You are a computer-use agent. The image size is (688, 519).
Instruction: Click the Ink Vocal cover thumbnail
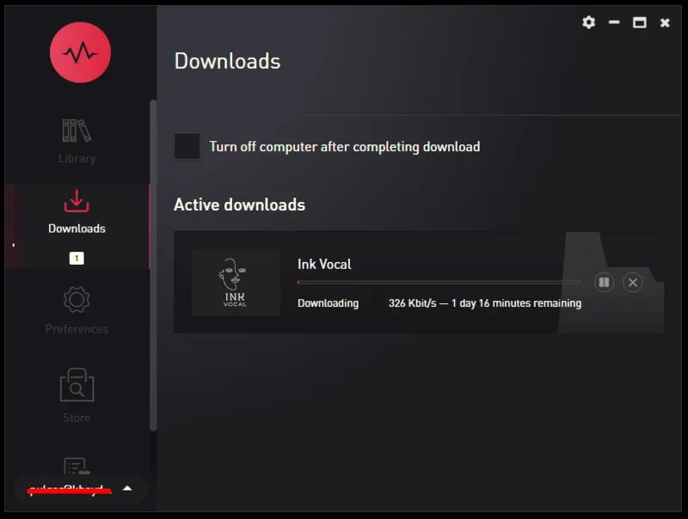tap(236, 283)
